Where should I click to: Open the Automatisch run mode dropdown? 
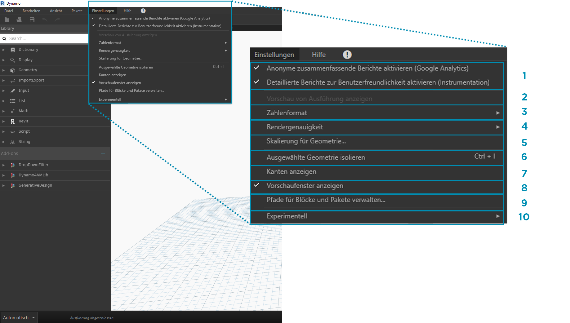(19, 318)
